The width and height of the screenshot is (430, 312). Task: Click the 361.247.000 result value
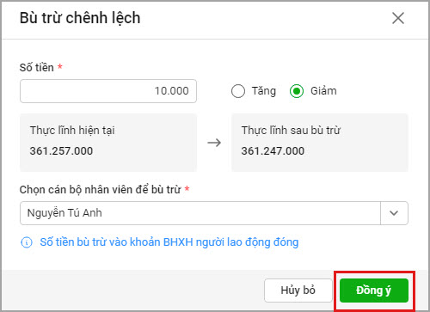[x=273, y=151]
